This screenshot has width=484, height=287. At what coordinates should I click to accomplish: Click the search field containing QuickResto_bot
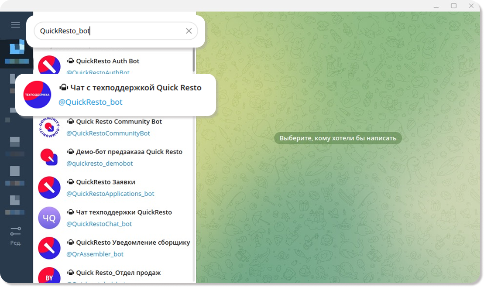(x=109, y=31)
